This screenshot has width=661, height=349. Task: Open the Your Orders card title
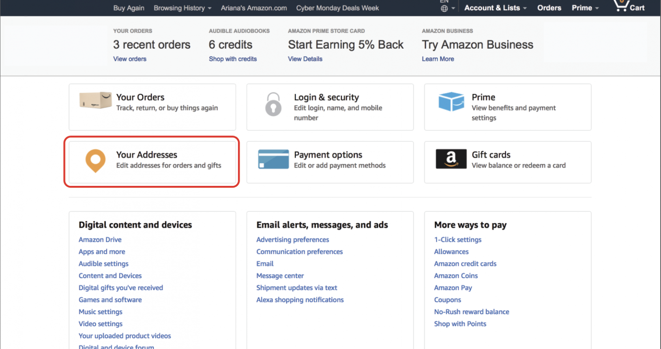[140, 97]
